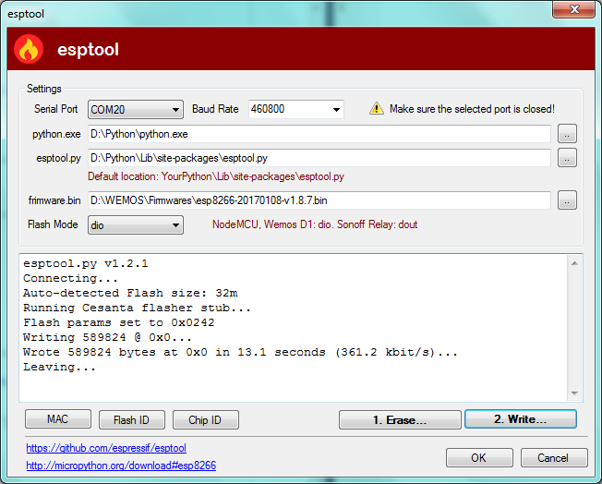The width and height of the screenshot is (602, 484).
Task: Click the output log scrollbar up arrow
Action: (574, 263)
